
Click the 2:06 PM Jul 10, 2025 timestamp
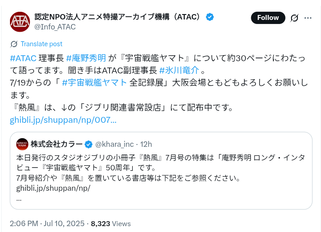click(x=47, y=223)
